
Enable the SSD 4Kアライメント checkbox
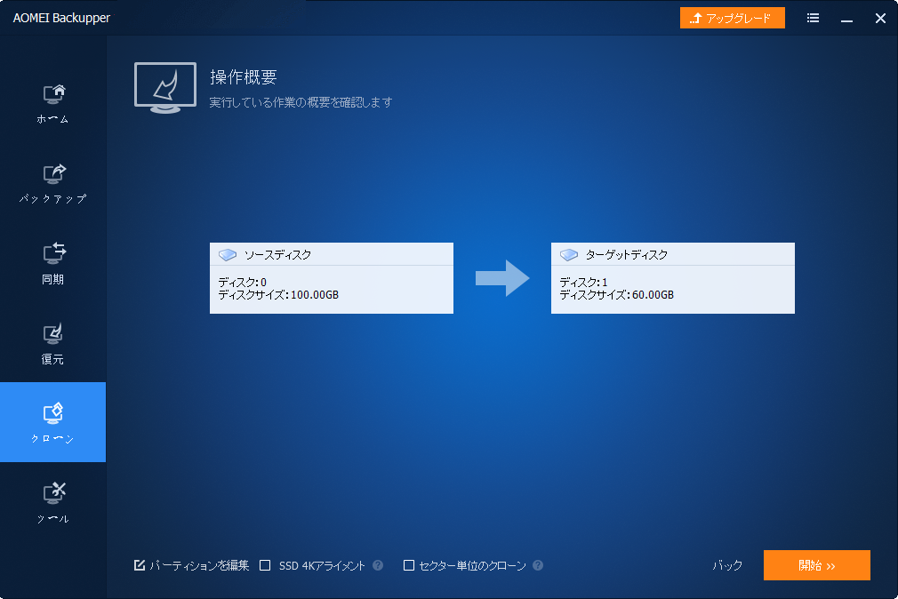click(264, 565)
